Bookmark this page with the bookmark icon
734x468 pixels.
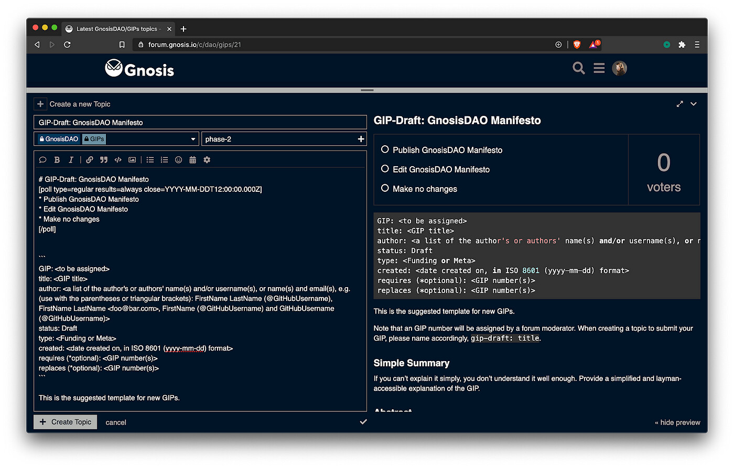122,45
